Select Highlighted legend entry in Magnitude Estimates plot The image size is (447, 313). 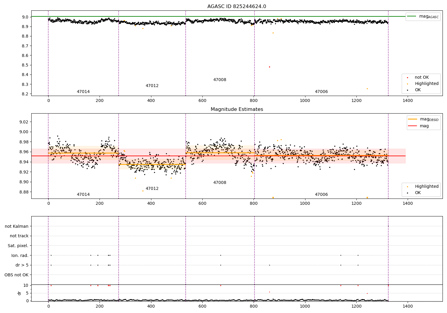click(x=423, y=187)
